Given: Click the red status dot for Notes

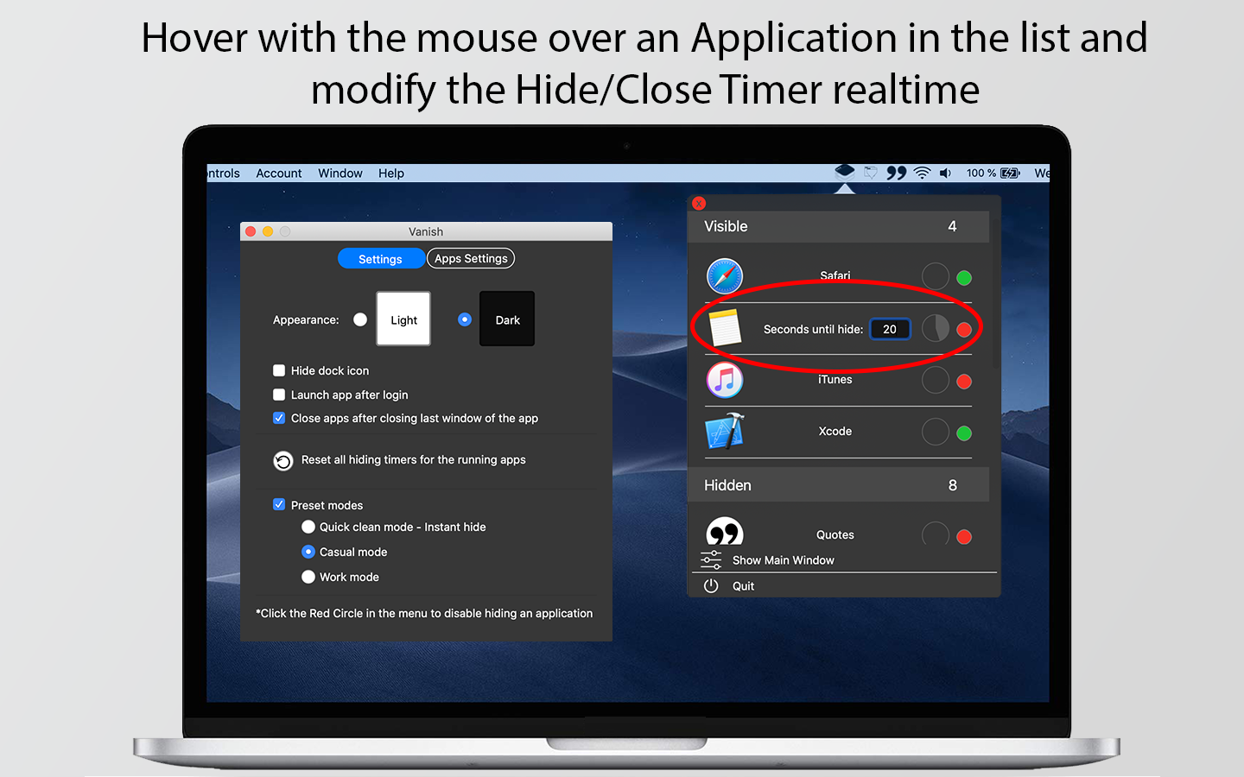Looking at the screenshot, I should tap(964, 330).
